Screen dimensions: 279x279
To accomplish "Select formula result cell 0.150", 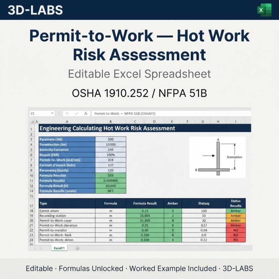I will pos(145,235).
